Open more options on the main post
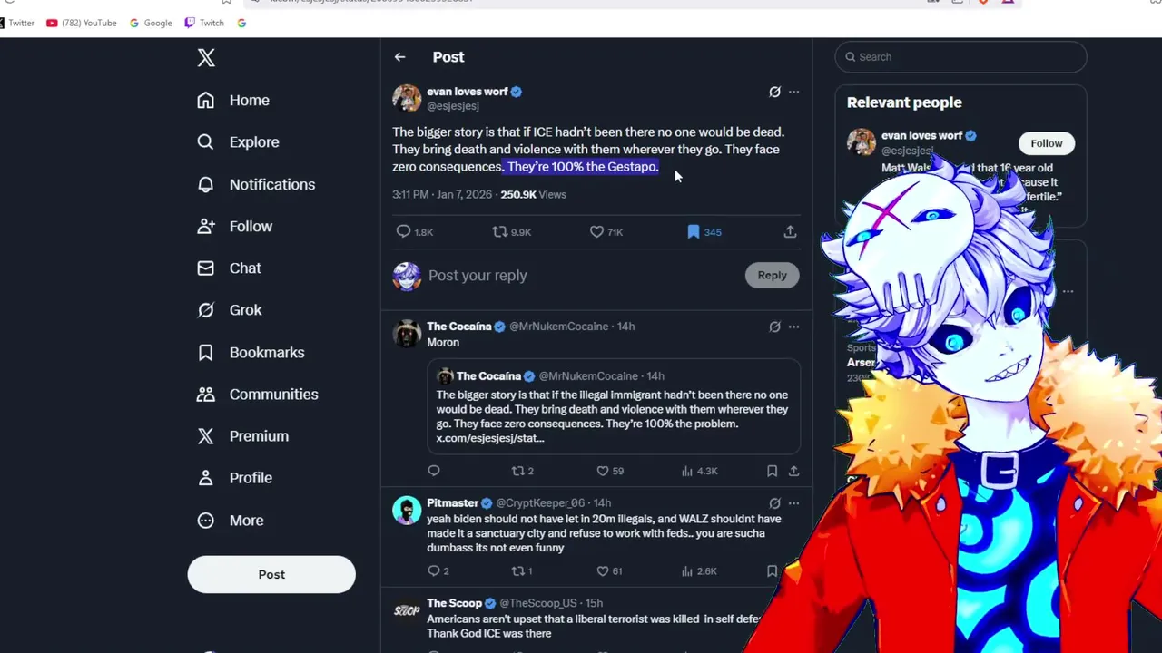The width and height of the screenshot is (1162, 653). (x=793, y=92)
